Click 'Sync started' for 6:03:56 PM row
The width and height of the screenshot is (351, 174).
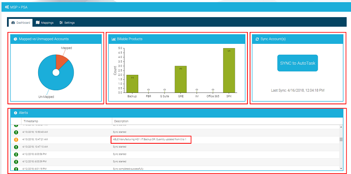tap(119, 154)
